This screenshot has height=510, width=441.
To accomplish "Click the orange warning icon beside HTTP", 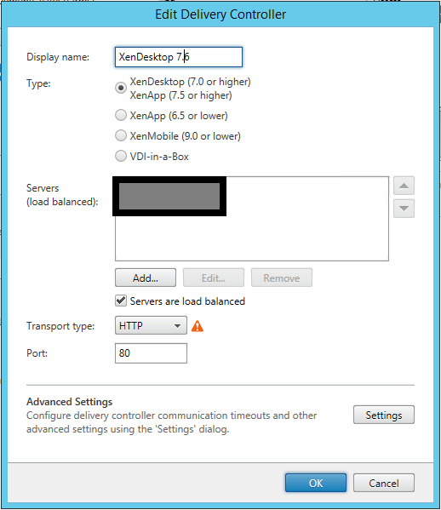I will (198, 326).
